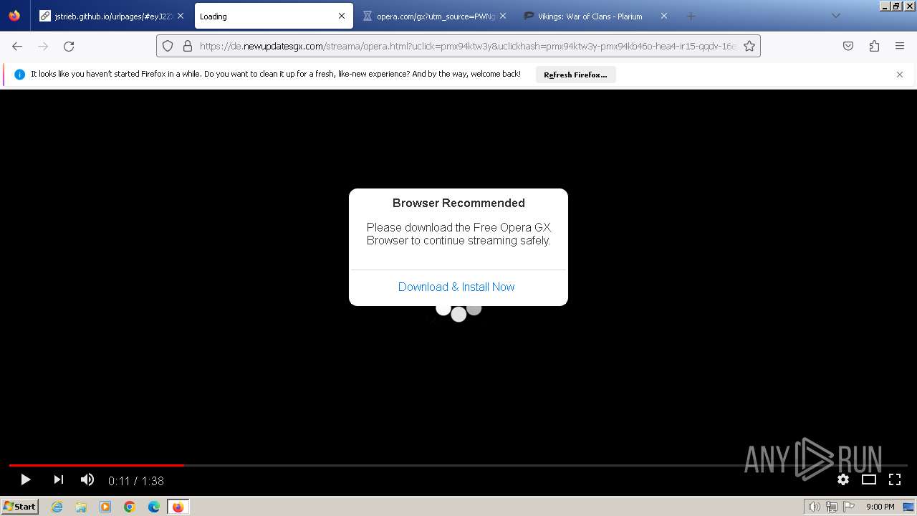This screenshot has height=516, width=917.
Task: Switch to the jstrieb.github.io urlpages tab
Action: tap(111, 16)
